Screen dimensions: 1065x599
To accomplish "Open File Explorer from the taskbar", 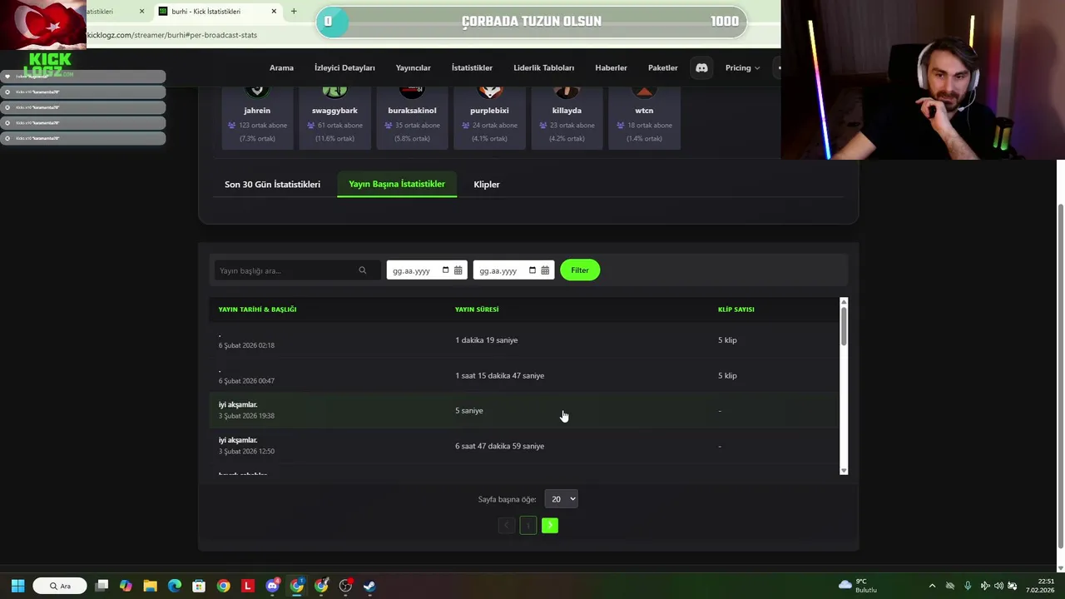I will [150, 586].
